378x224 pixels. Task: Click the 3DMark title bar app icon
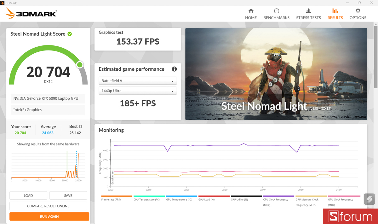3,3
